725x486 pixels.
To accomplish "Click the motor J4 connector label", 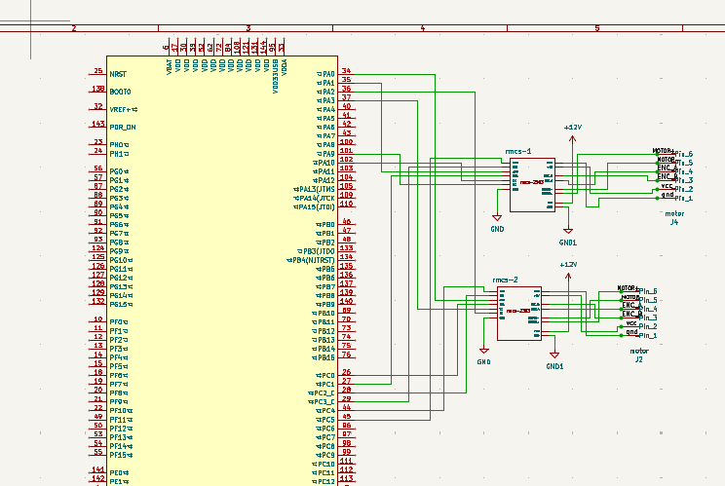I will pyautogui.click(x=674, y=218).
